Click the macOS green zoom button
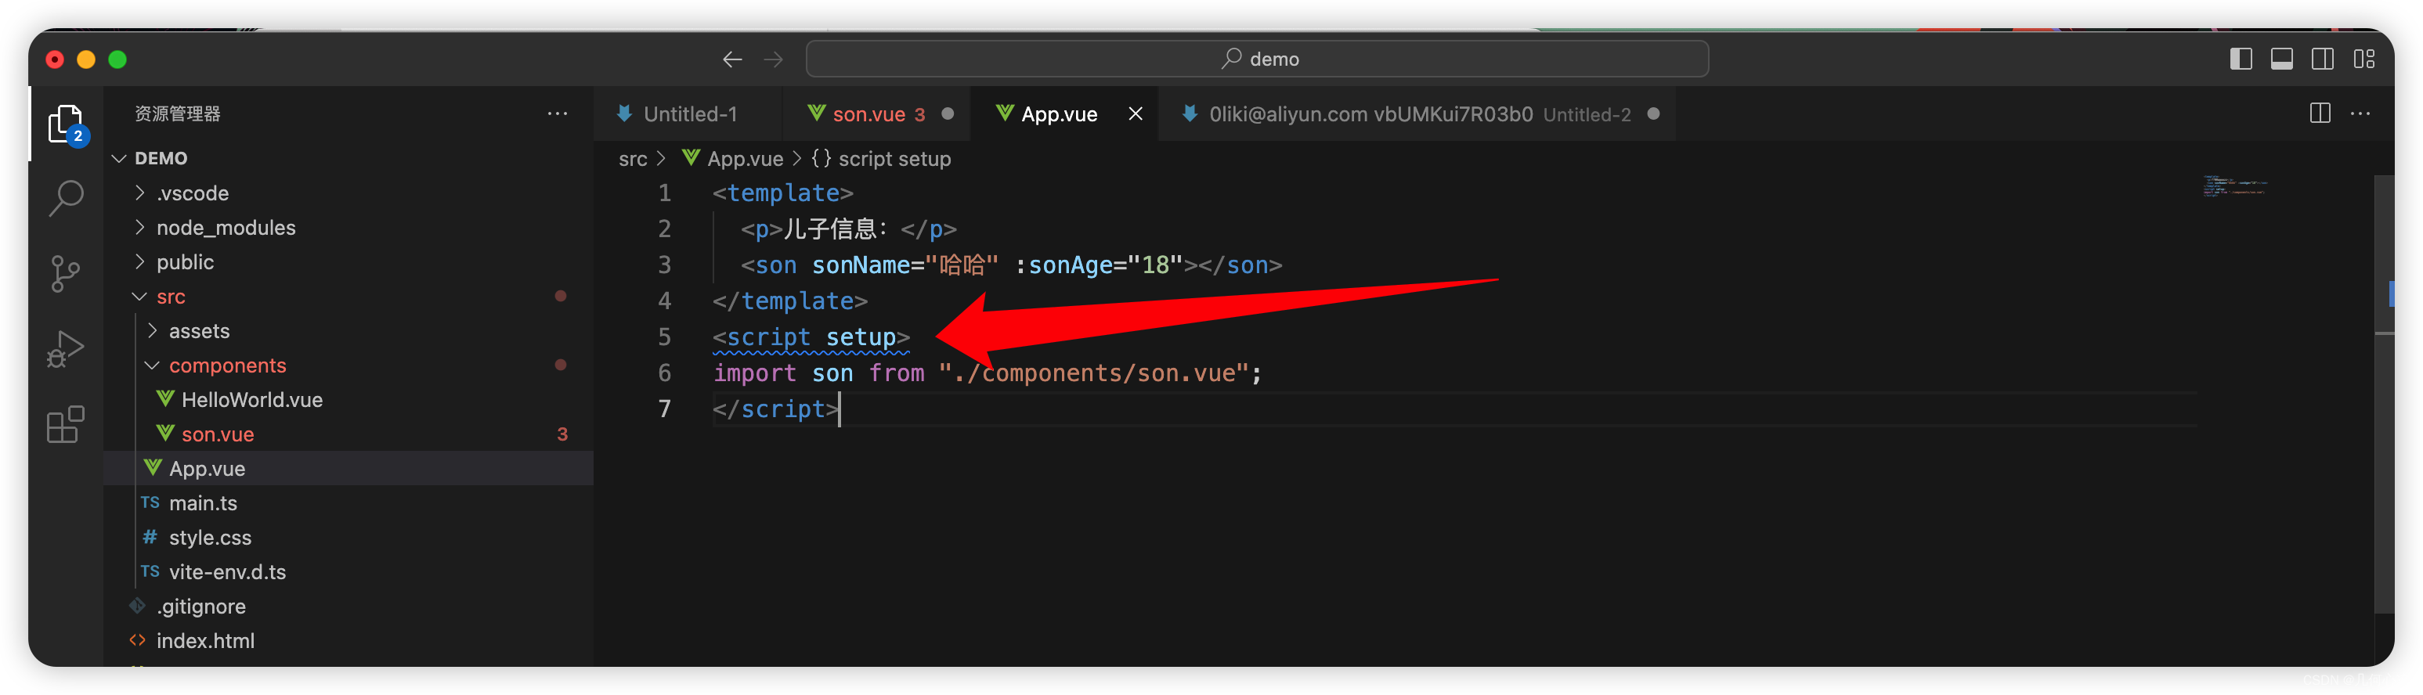 pyautogui.click(x=117, y=59)
